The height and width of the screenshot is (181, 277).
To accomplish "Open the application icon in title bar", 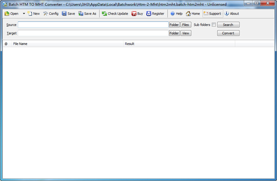I will (5, 4).
